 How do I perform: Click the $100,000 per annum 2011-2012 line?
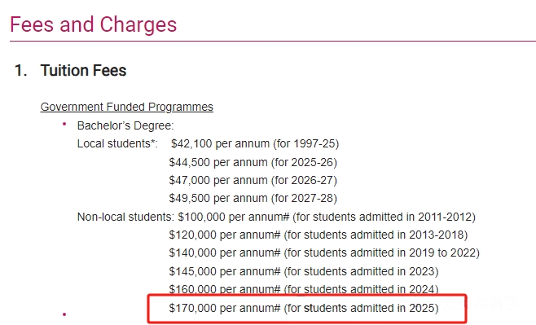point(327,217)
